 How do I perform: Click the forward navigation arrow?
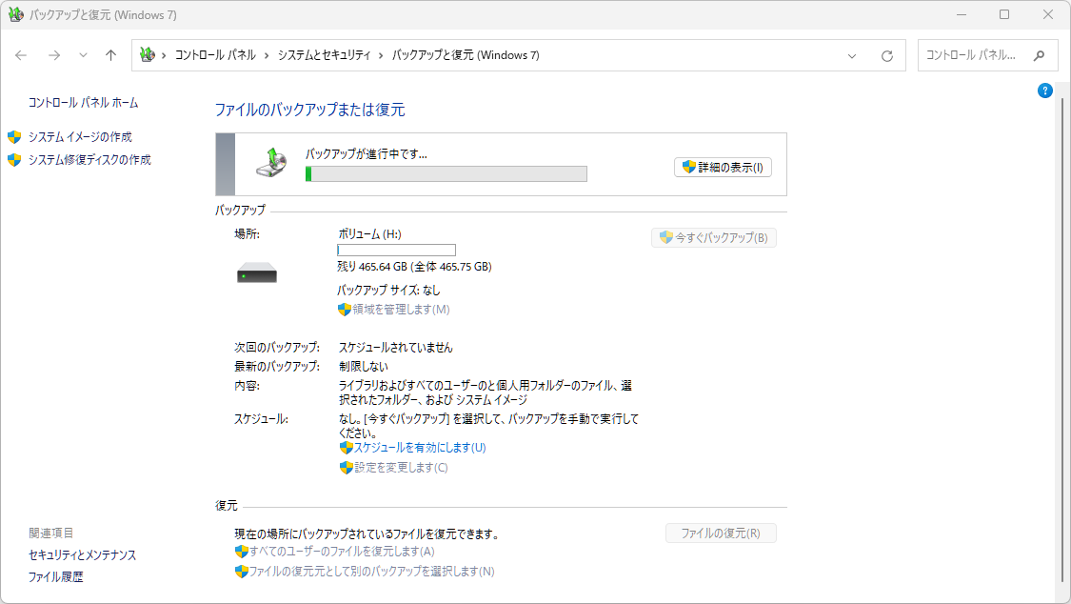pyautogui.click(x=54, y=55)
